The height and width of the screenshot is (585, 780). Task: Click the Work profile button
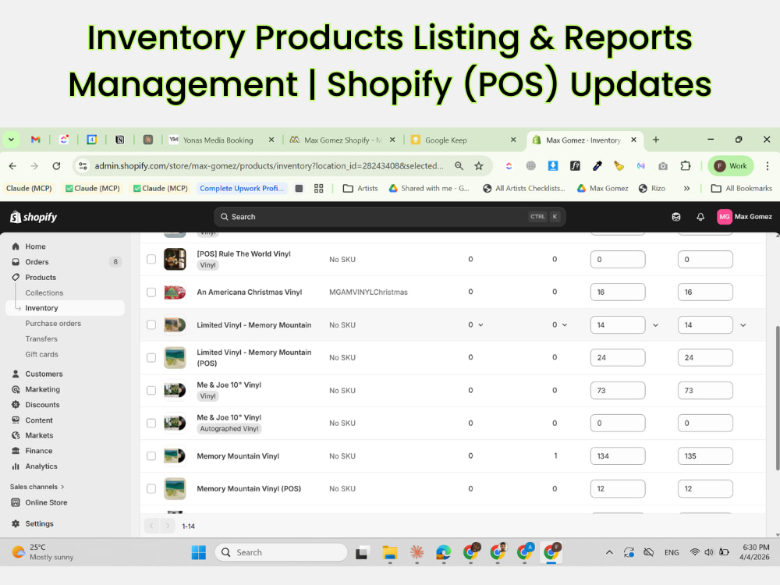[x=731, y=166]
